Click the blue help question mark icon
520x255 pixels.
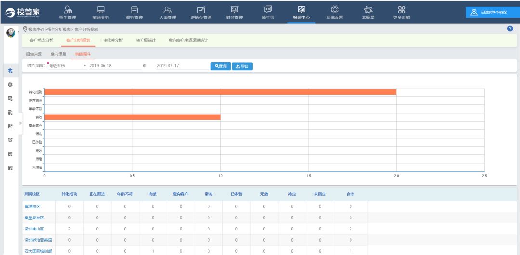click(x=510, y=29)
